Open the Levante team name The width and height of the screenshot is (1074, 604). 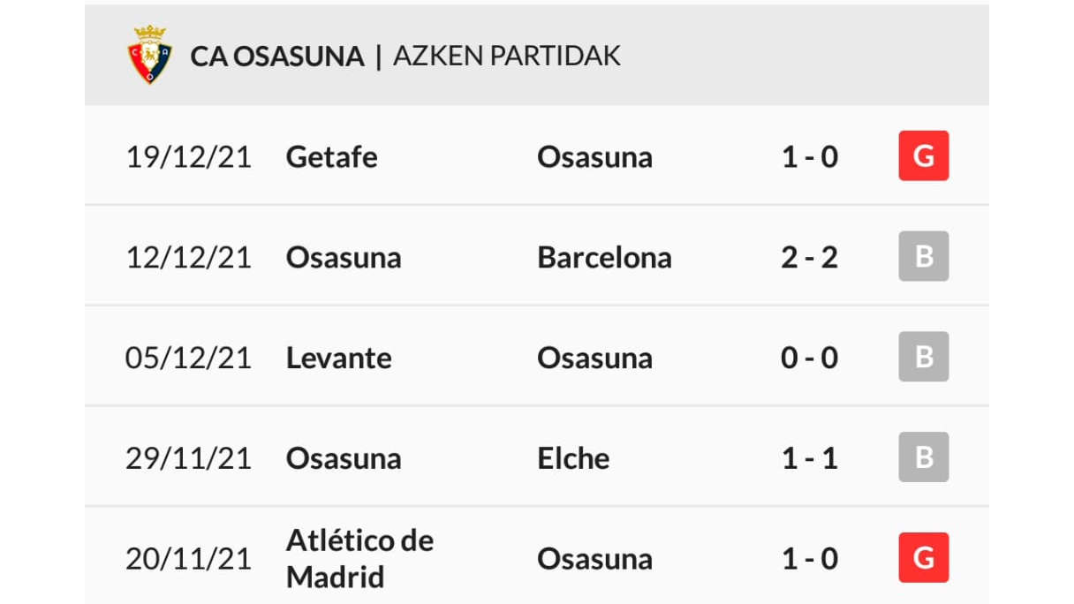point(338,359)
